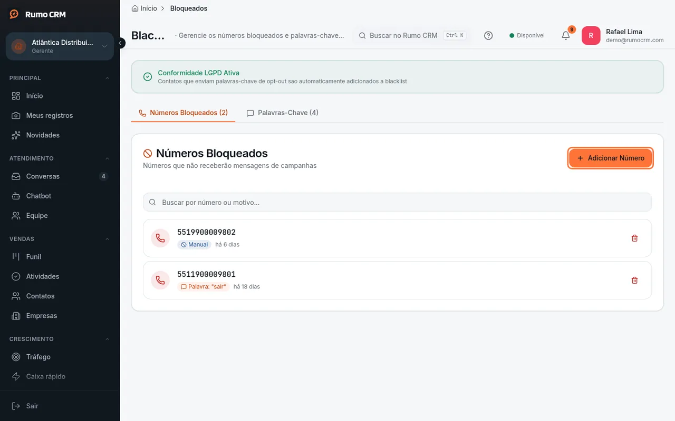Open the Rafael Lima profile name

tap(624, 32)
